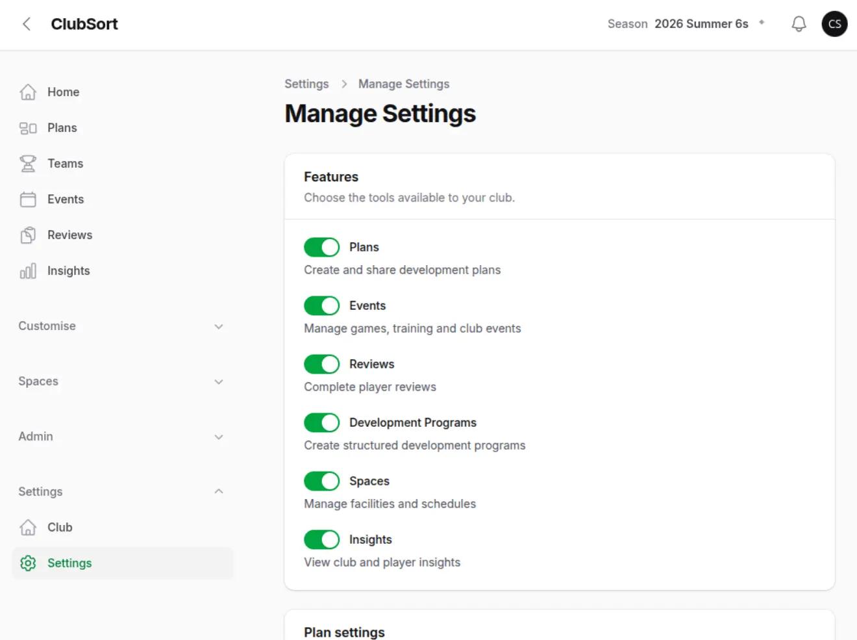
Task: Click the Club house icon under Settings
Action: [x=28, y=528]
